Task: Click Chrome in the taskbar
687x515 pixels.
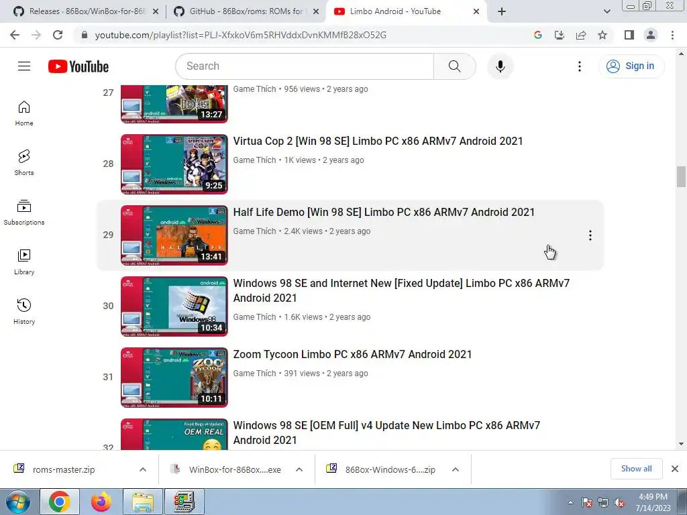Action: click(60, 502)
